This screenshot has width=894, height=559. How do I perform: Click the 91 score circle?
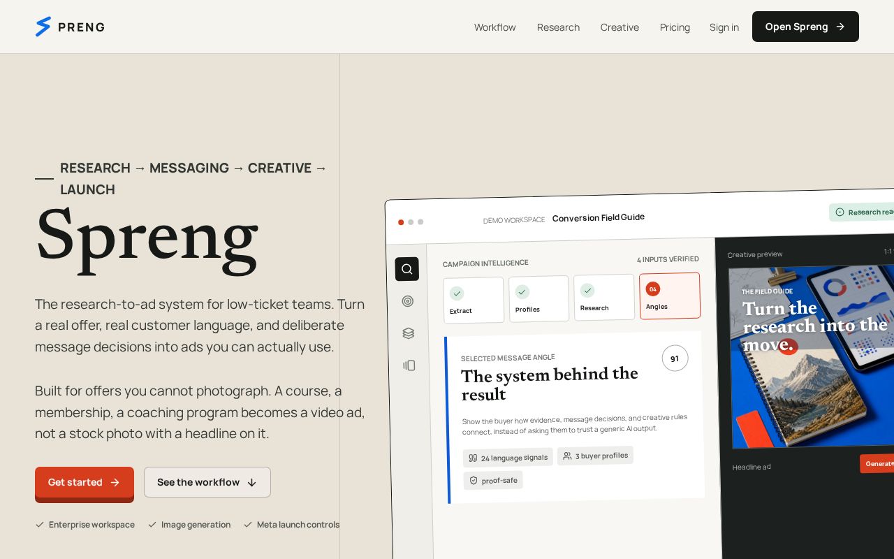[675, 358]
